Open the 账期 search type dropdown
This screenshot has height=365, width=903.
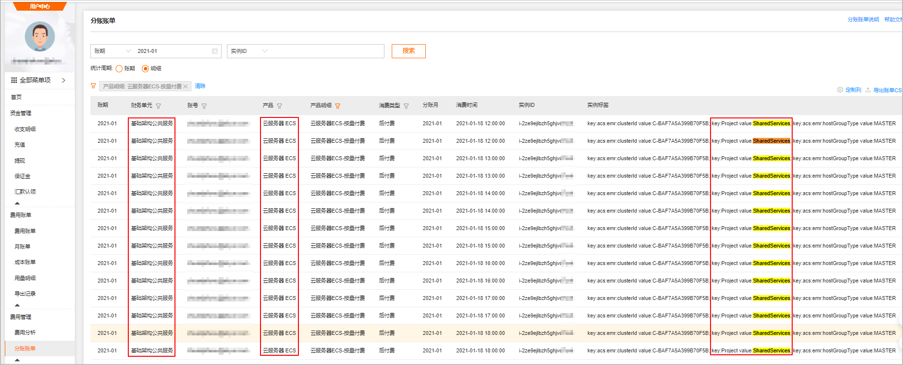[x=112, y=51]
